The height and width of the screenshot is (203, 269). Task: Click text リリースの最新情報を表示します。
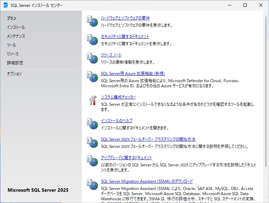[128, 62]
